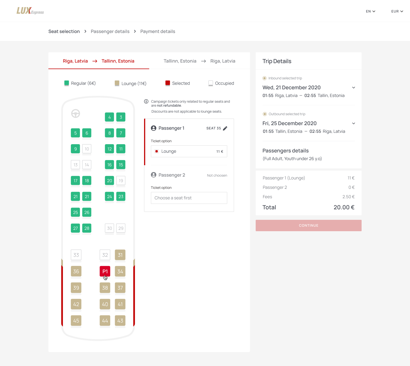This screenshot has height=366, width=410.
Task: Click the Passenger 2 avatar icon
Action: [x=154, y=175]
